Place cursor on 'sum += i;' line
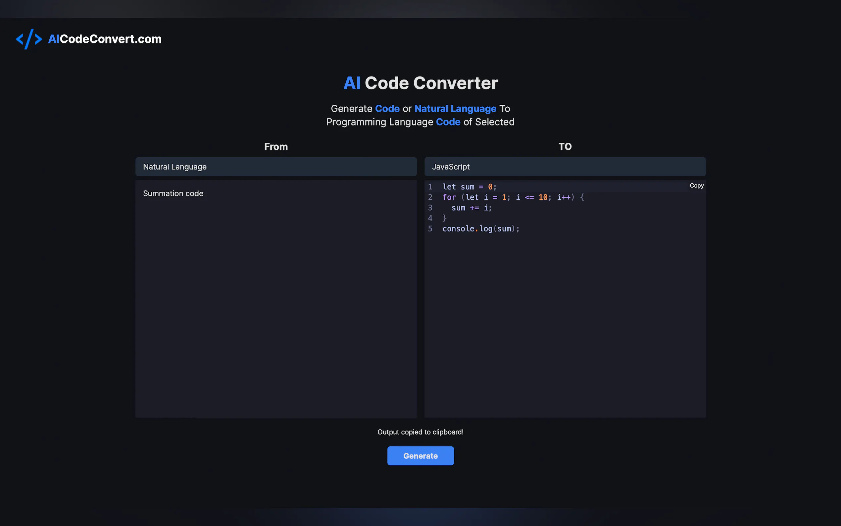The width and height of the screenshot is (841, 526). [x=471, y=208]
